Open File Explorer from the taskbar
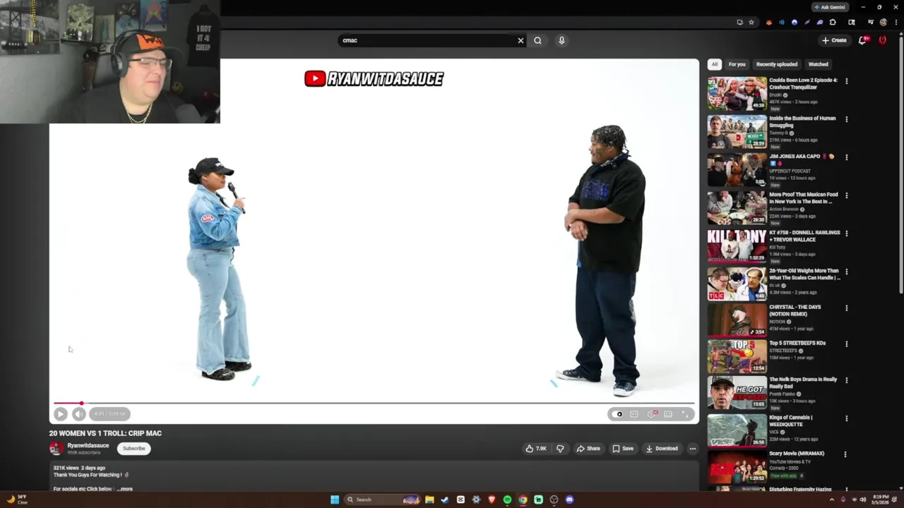The width and height of the screenshot is (904, 508). coord(429,500)
